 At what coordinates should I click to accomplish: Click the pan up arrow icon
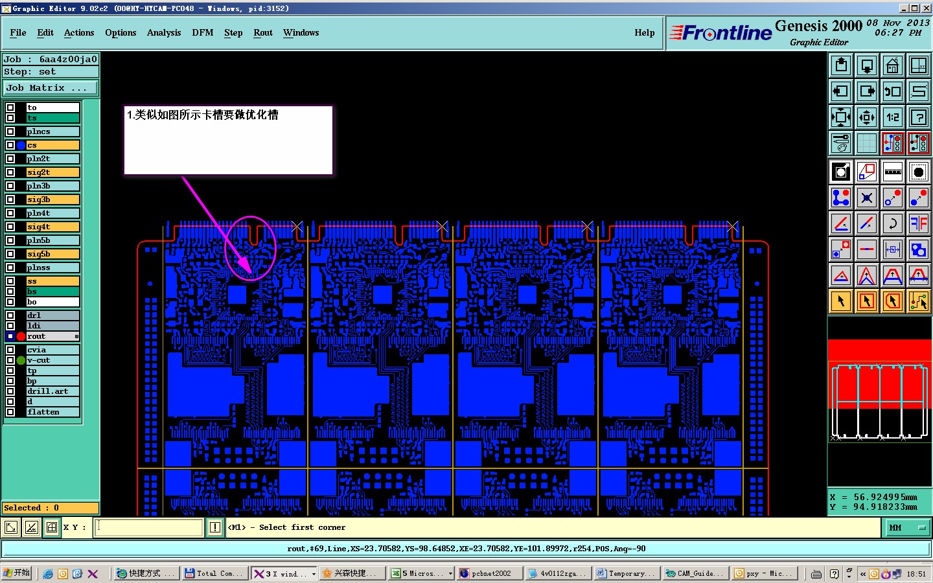click(x=841, y=65)
